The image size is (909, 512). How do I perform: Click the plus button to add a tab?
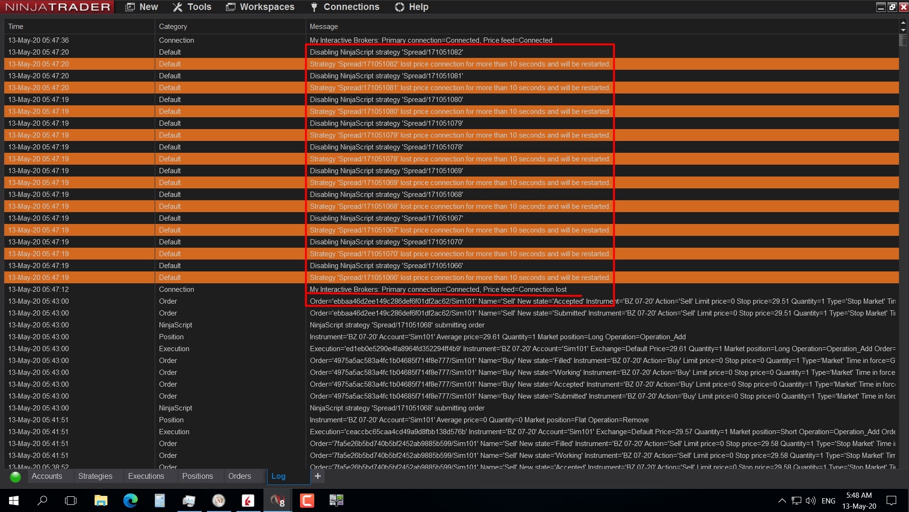click(317, 476)
